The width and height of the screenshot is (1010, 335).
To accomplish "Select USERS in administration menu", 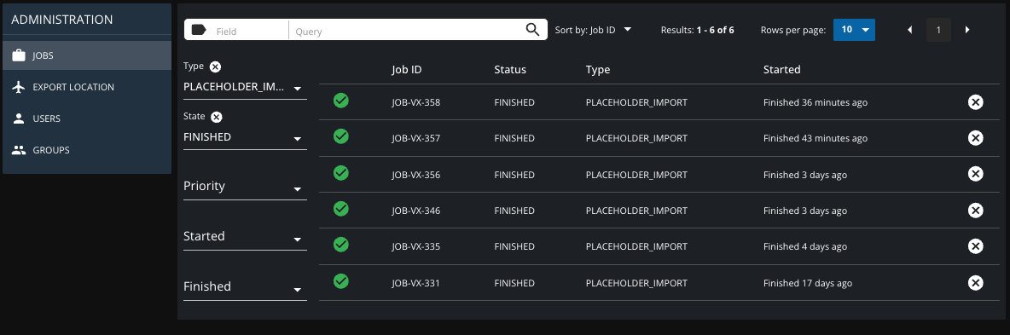I will [87, 118].
